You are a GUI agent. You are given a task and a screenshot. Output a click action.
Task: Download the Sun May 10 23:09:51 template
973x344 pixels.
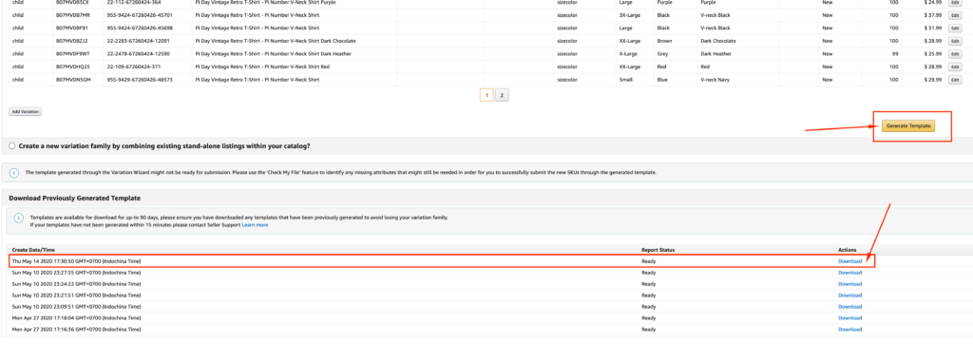[x=849, y=306]
